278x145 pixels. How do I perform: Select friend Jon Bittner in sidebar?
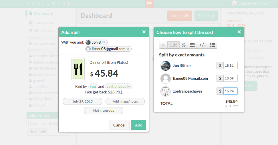[42, 87]
